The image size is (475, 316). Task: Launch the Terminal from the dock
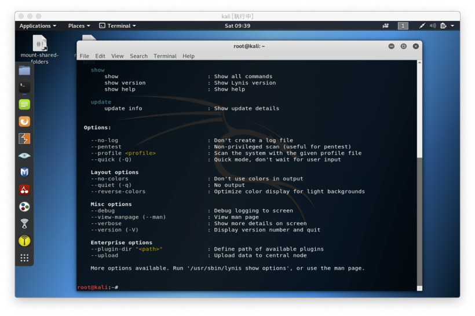(24, 87)
